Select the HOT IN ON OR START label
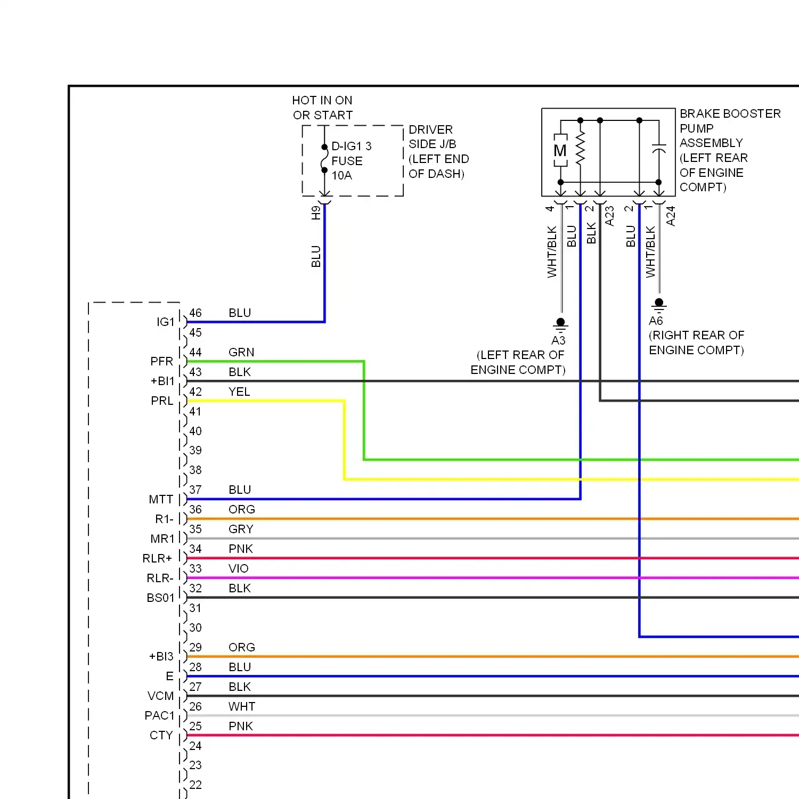 322,108
